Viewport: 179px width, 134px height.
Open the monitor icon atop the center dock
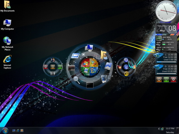[x=89, y=48]
